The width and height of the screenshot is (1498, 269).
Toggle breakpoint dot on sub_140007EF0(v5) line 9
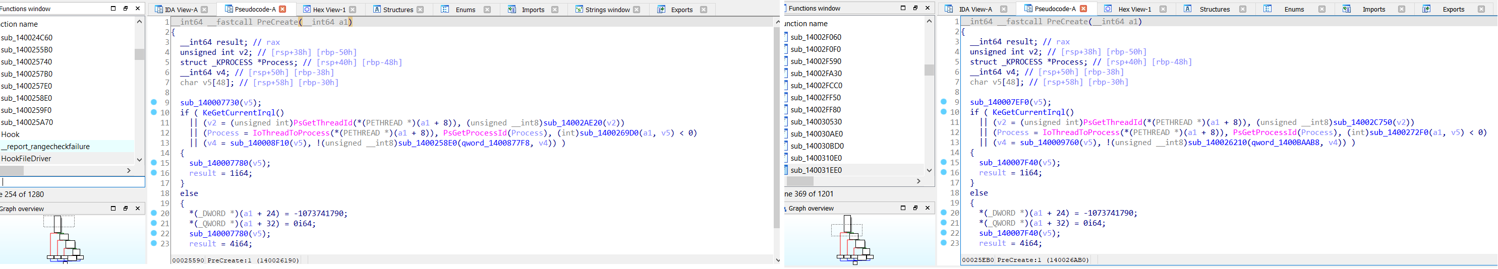pyautogui.click(x=944, y=102)
